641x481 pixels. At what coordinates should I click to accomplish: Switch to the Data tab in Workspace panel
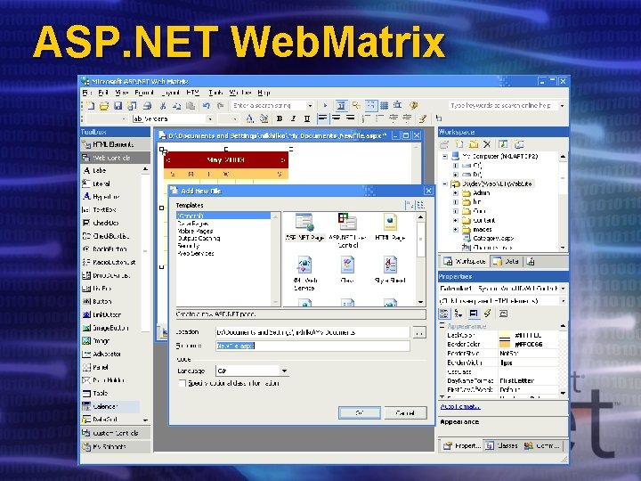point(506,261)
